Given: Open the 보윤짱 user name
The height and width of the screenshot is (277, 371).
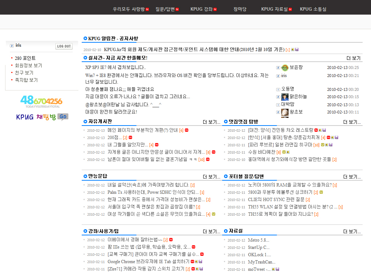Looking at the screenshot, I should (296, 68).
